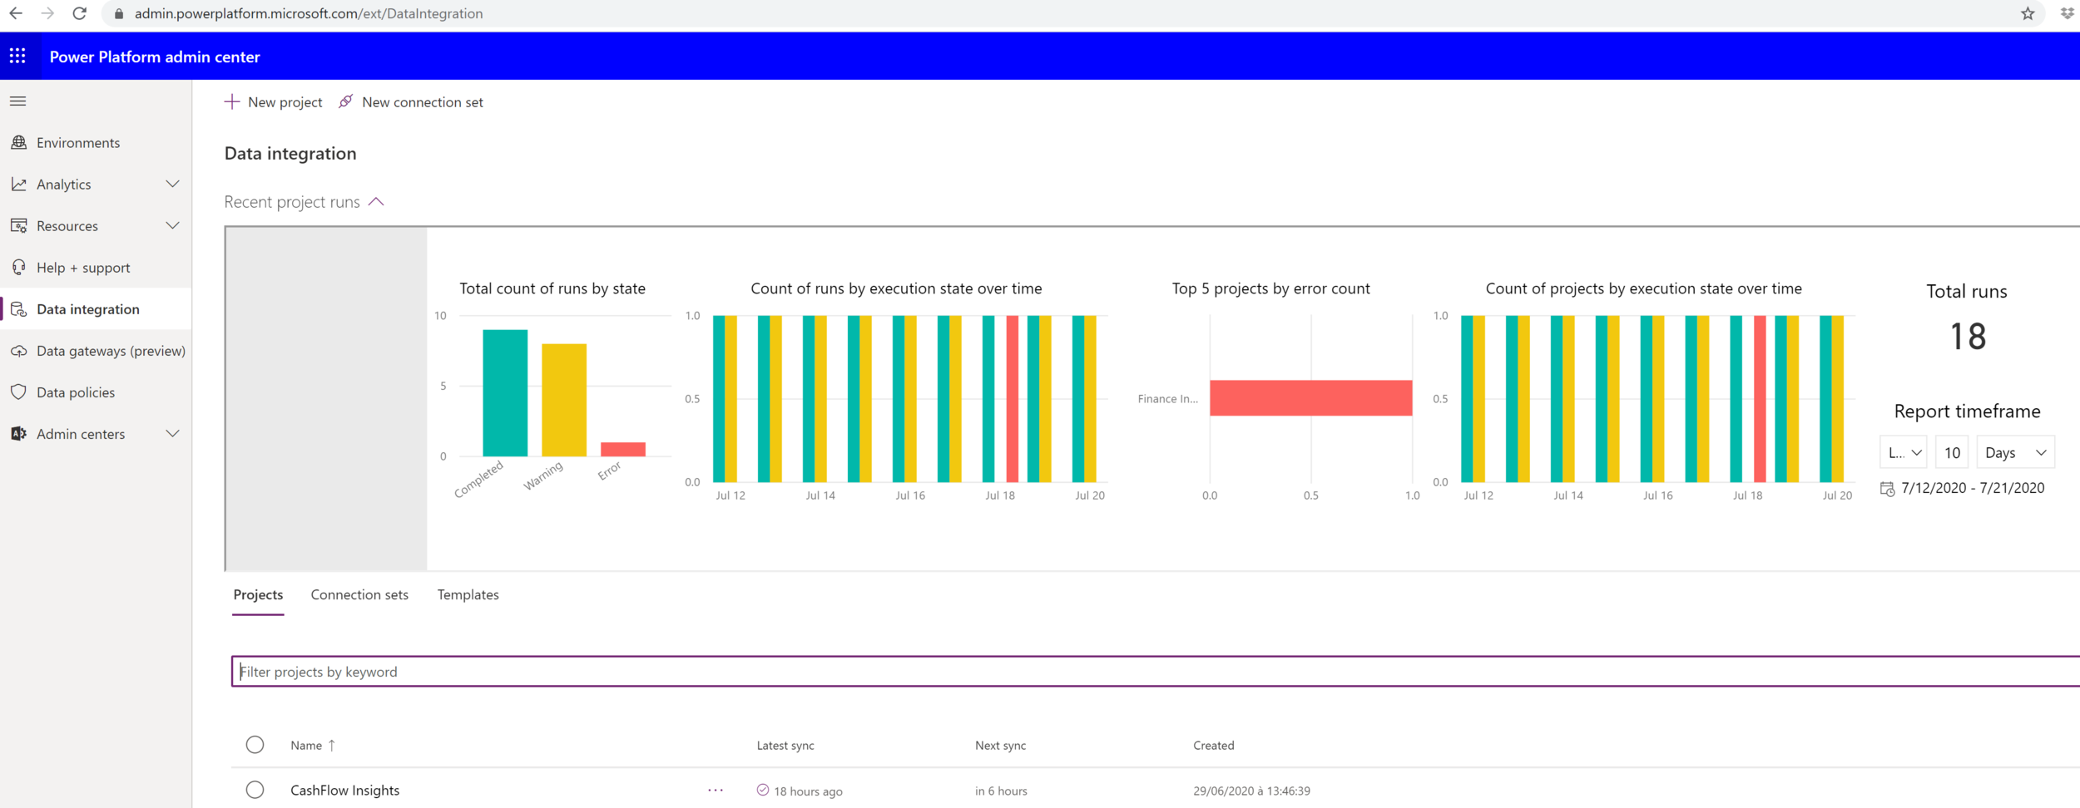
Task: Click the Total runs value 18
Action: pos(1968,337)
